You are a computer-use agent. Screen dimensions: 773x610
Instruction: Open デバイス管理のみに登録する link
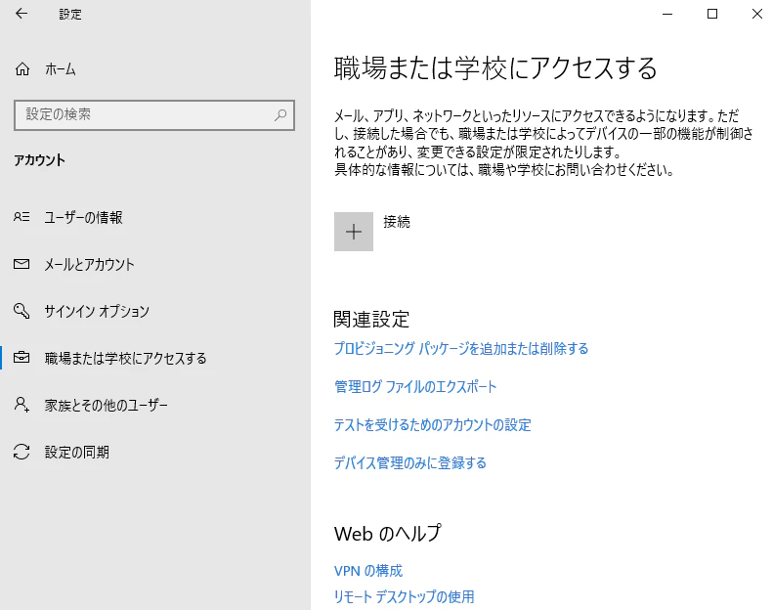pos(410,462)
